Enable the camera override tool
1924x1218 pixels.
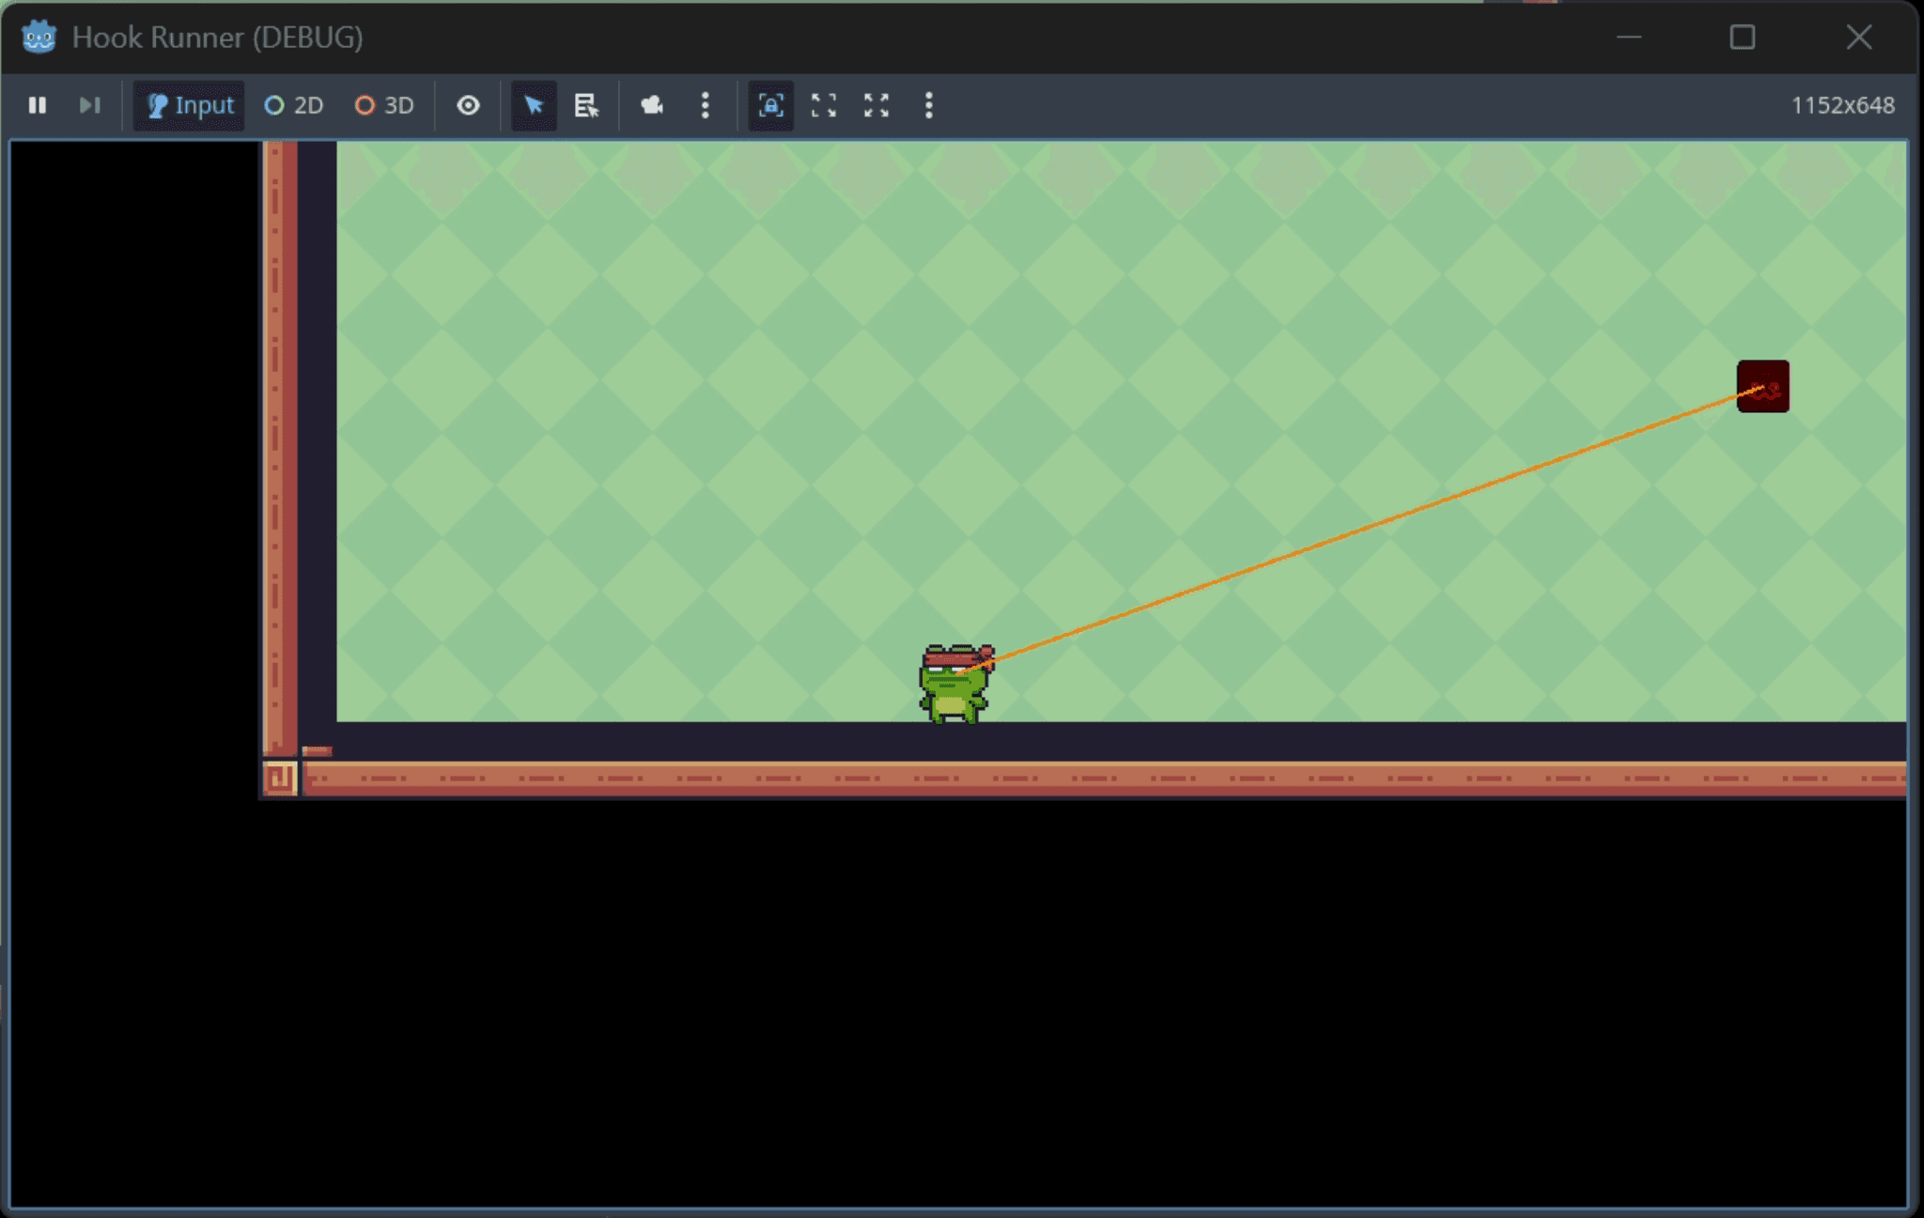click(652, 105)
